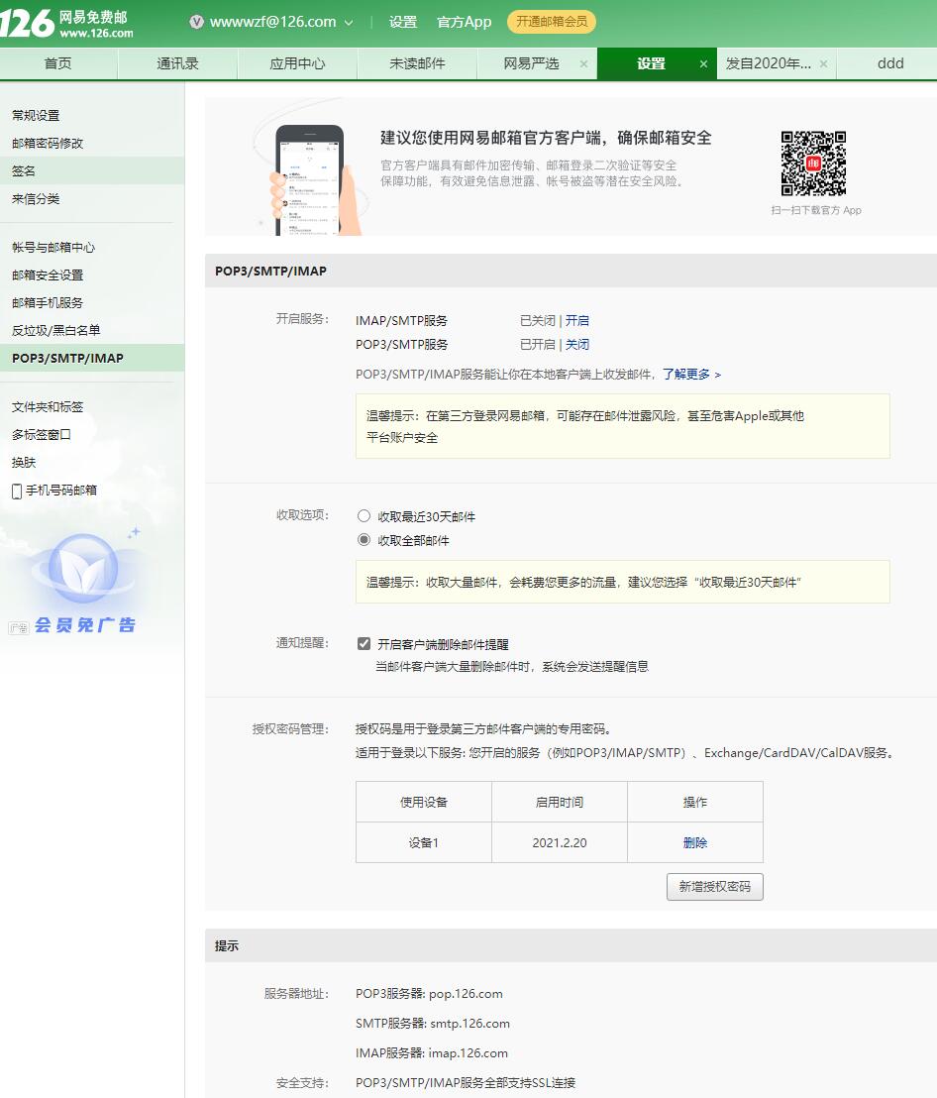Click the 使用设备 column header
This screenshot has width=937, height=1098.
pyautogui.click(x=423, y=802)
